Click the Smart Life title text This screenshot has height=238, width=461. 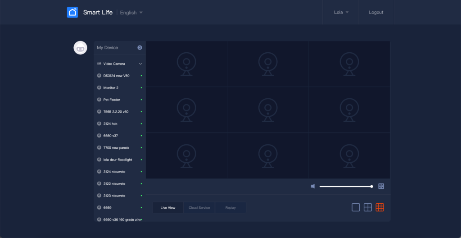98,12
